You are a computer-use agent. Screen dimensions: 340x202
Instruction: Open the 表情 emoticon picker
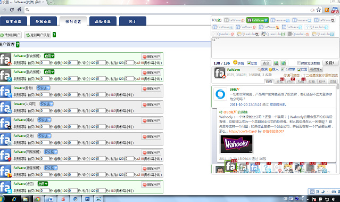coord(238,63)
